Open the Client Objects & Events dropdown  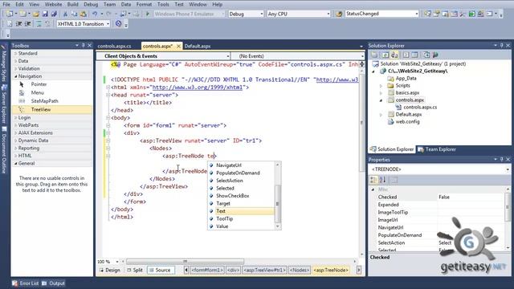[227, 56]
